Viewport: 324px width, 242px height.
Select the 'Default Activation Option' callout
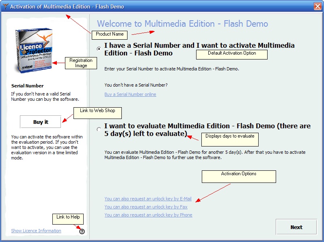[x=232, y=54]
